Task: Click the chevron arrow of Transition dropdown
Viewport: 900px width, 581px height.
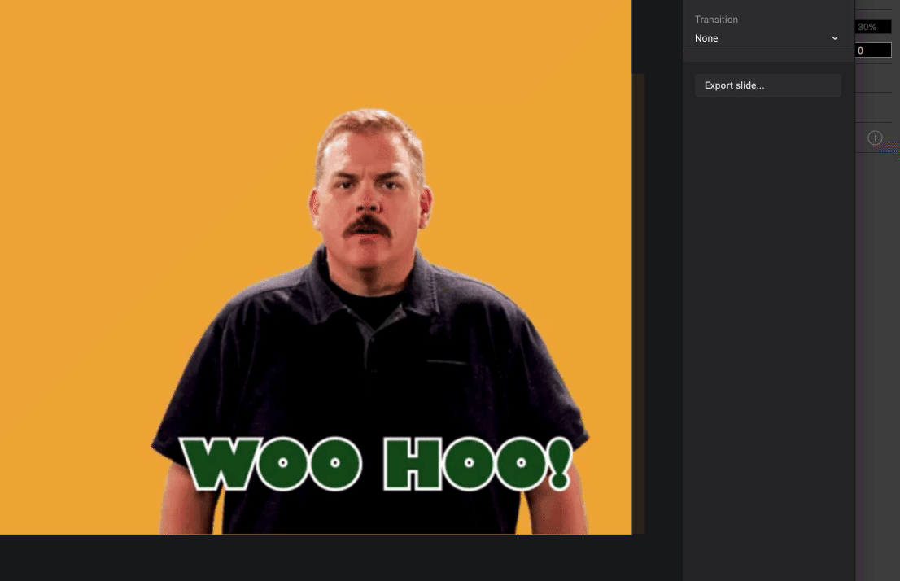Action: pyautogui.click(x=834, y=38)
